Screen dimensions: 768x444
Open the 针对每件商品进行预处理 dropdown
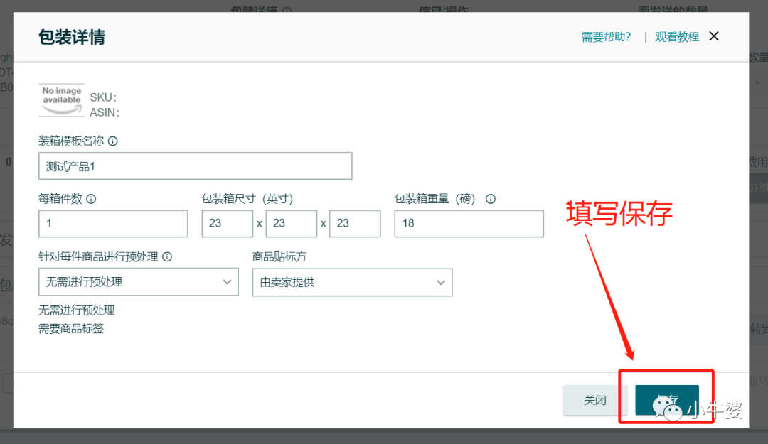pos(138,282)
